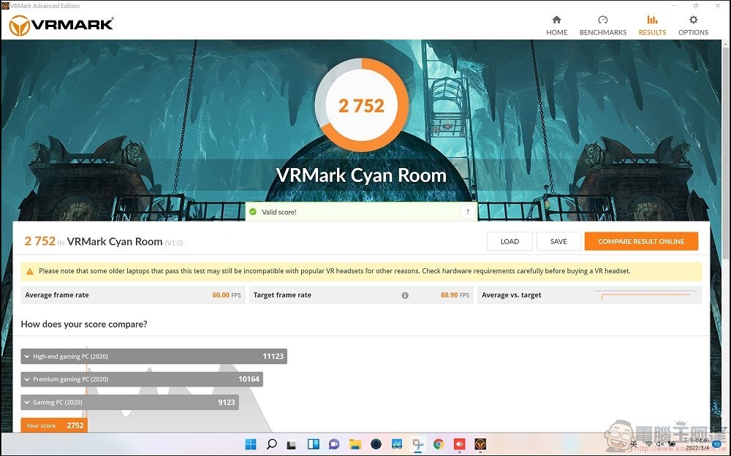Select the RESULTS tab

pos(652,26)
